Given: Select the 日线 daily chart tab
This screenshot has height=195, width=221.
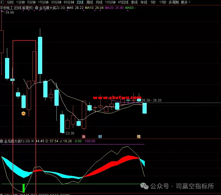Looking at the screenshot, I should pos(80,2).
